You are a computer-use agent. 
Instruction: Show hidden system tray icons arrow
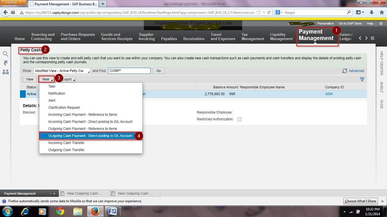[x=344, y=211]
